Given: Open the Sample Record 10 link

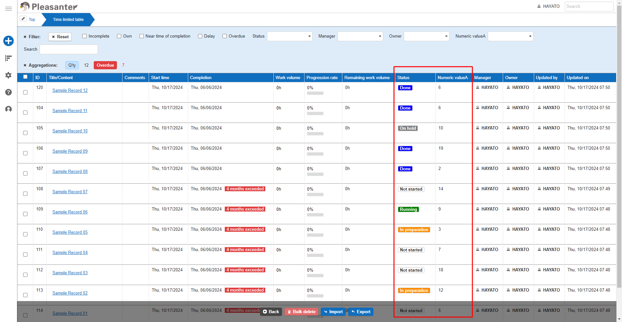Looking at the screenshot, I should [x=70, y=131].
